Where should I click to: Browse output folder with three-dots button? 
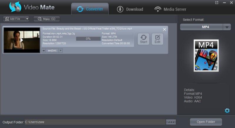tap(171, 122)
